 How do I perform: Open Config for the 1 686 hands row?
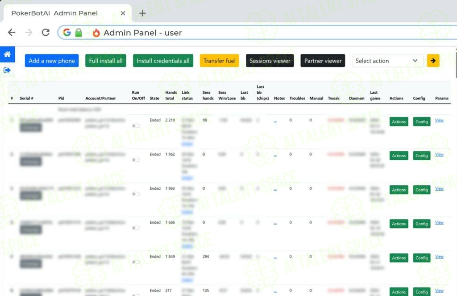click(x=421, y=224)
